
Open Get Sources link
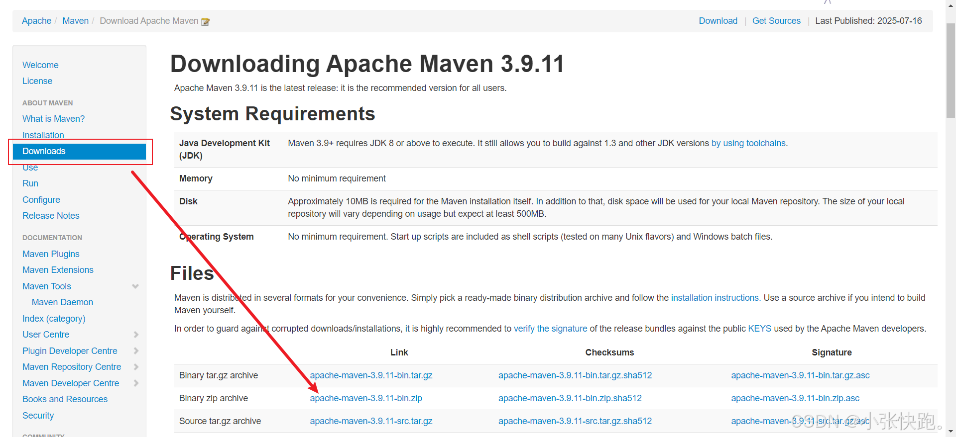[776, 21]
